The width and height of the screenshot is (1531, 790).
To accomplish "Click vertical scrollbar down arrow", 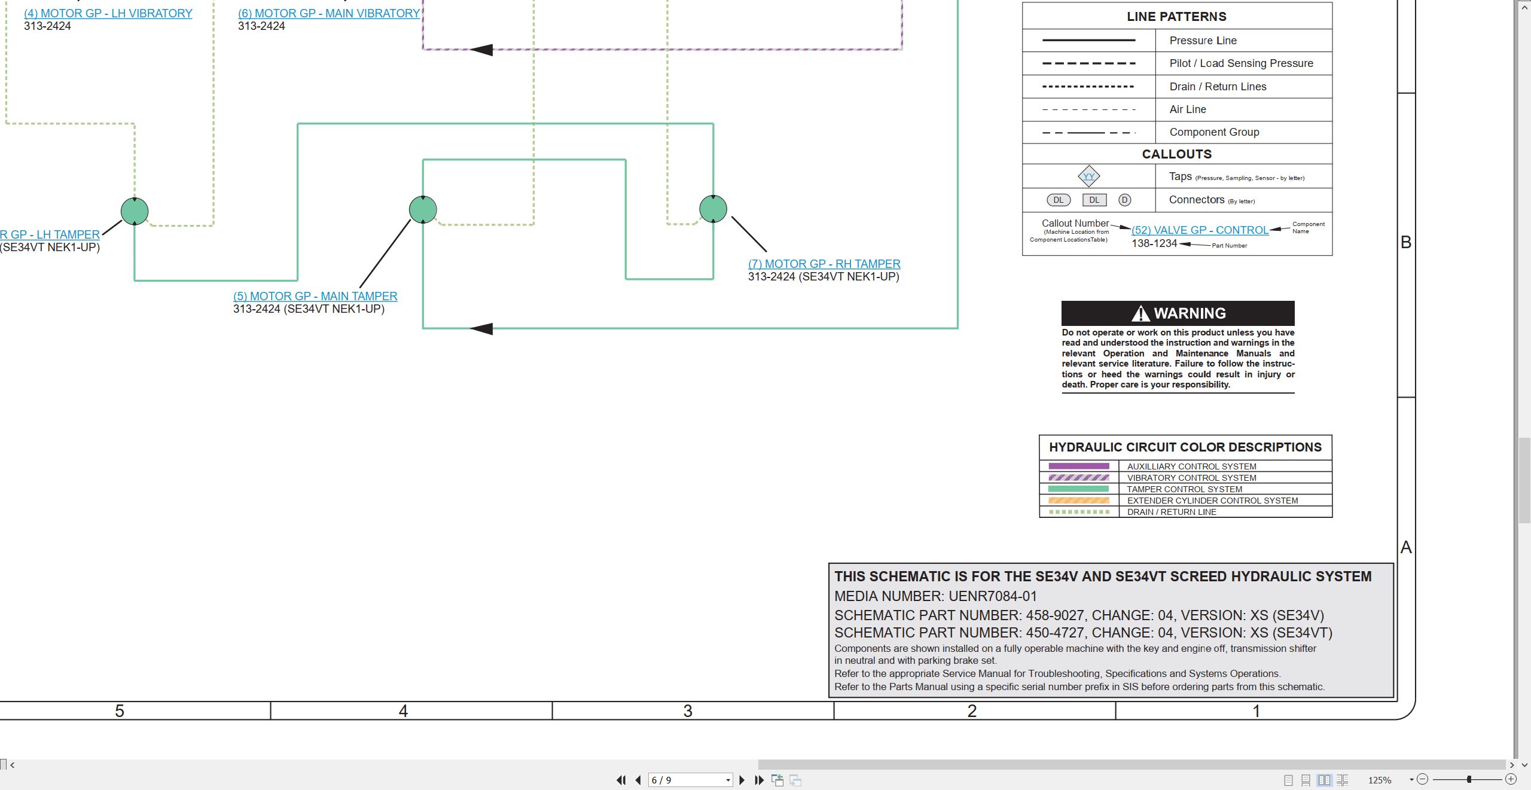I will pos(1524,765).
